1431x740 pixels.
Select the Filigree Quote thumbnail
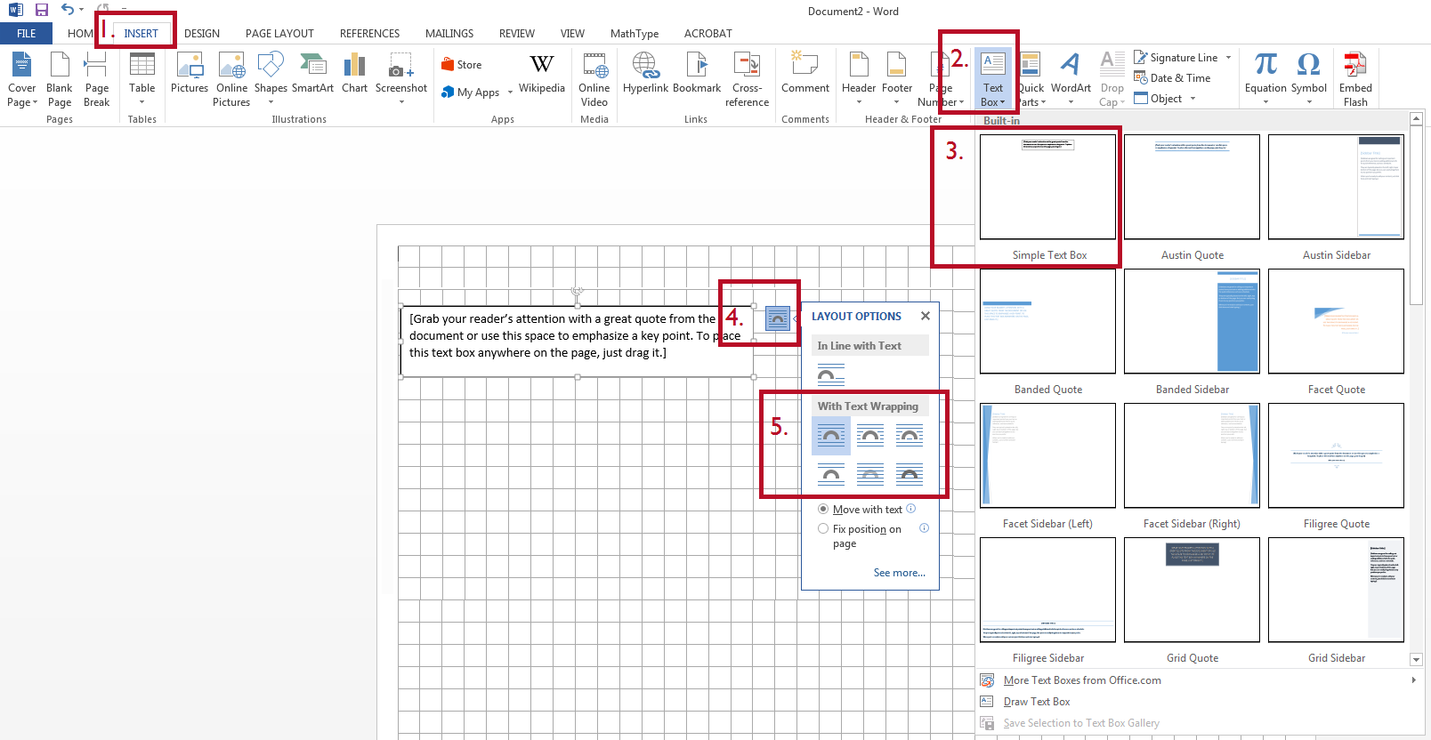(x=1336, y=455)
